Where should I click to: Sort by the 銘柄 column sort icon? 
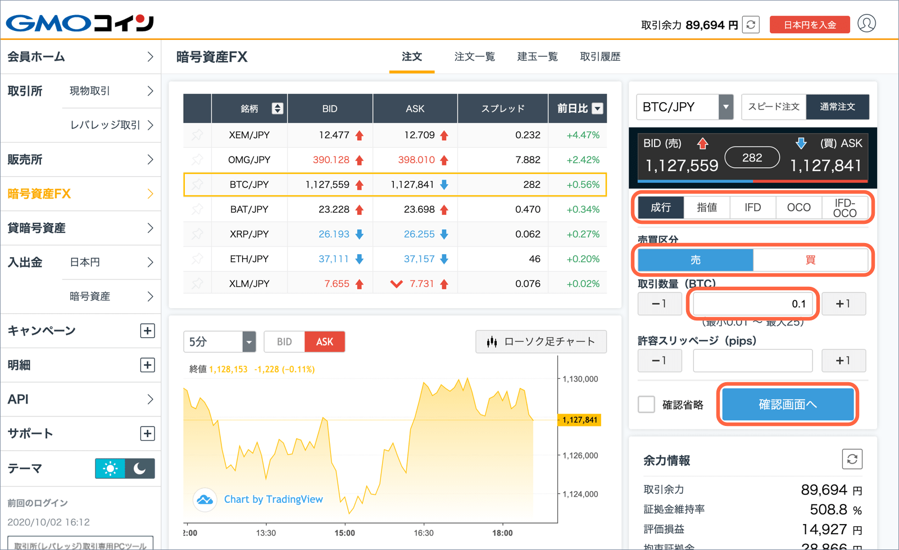tap(278, 108)
